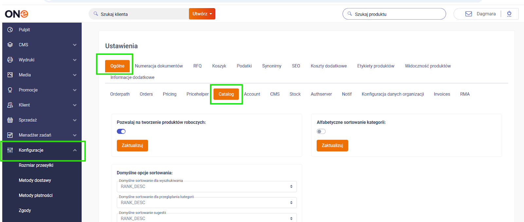Expand the Menadżer zadań section
This screenshot has width=524, height=222.
click(75, 135)
